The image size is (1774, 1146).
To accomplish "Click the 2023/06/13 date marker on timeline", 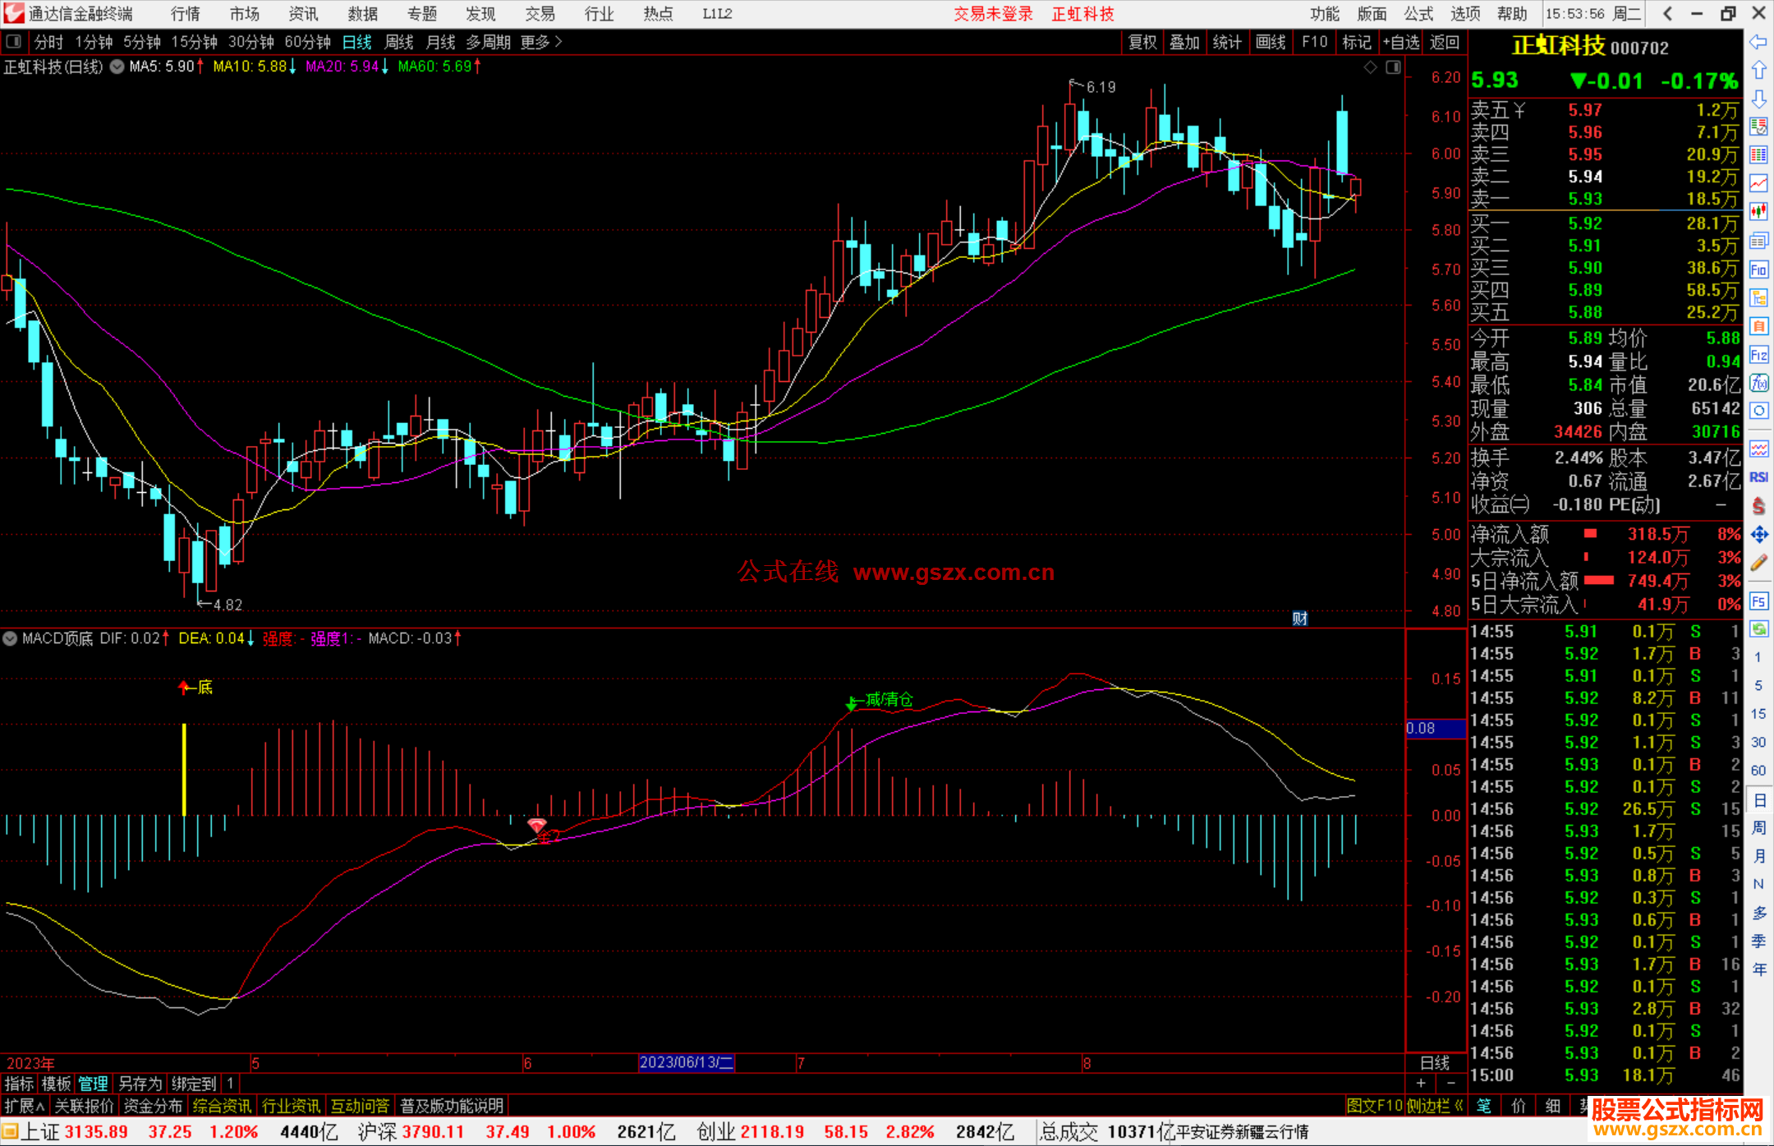I will pyautogui.click(x=686, y=1062).
